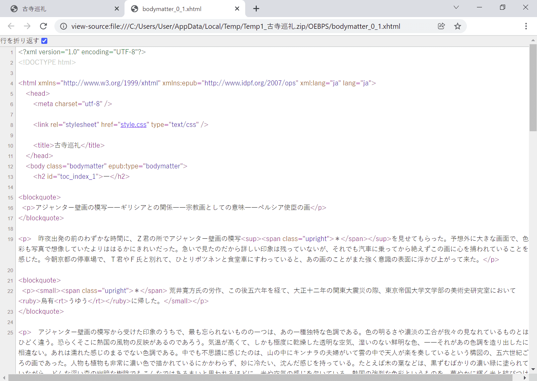Reload the view-source page

click(43, 26)
